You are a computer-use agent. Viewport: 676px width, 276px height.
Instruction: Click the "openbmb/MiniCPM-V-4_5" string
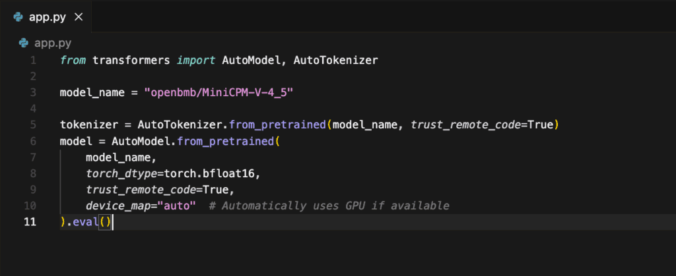point(219,92)
